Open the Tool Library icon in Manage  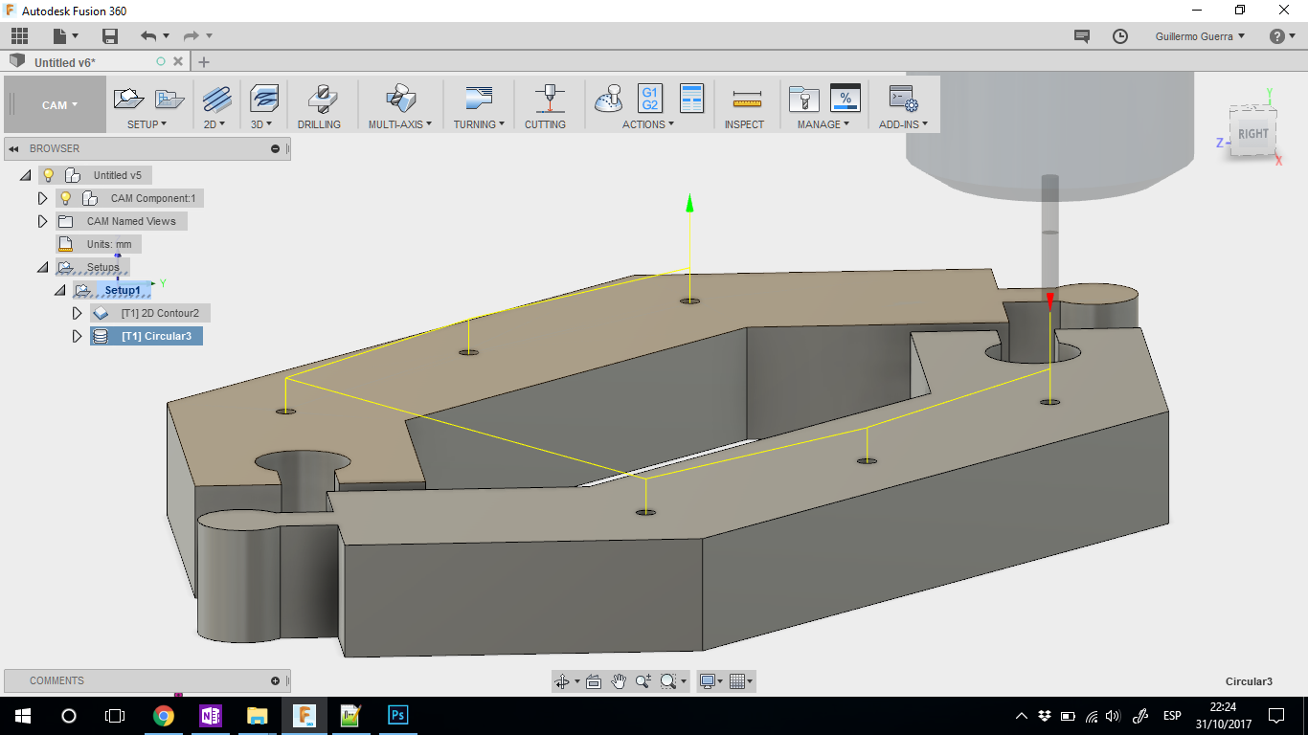coord(802,99)
